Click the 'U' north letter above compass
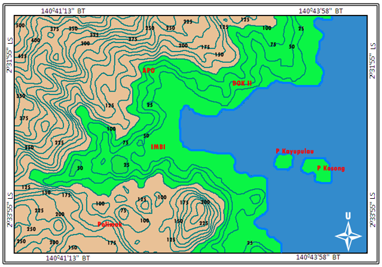Screen dimensions: 382x267 pos(348,216)
